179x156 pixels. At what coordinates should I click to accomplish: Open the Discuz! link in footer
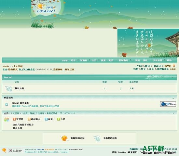coord(40,149)
